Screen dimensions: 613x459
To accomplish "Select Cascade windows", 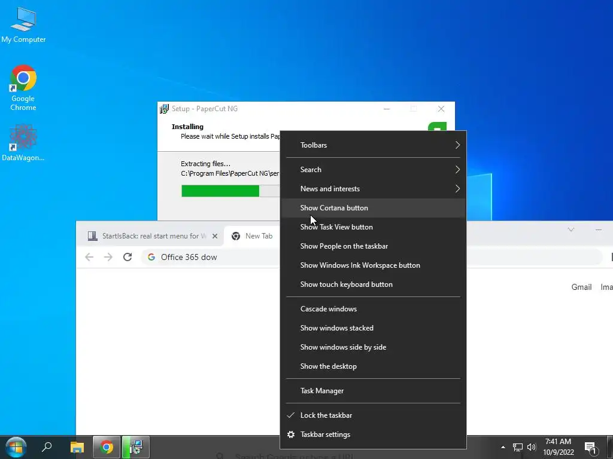I will pos(374,309).
